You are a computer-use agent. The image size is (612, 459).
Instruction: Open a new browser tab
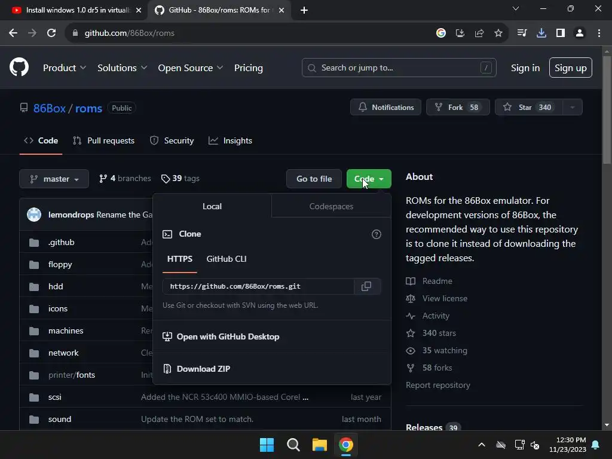pos(304,10)
